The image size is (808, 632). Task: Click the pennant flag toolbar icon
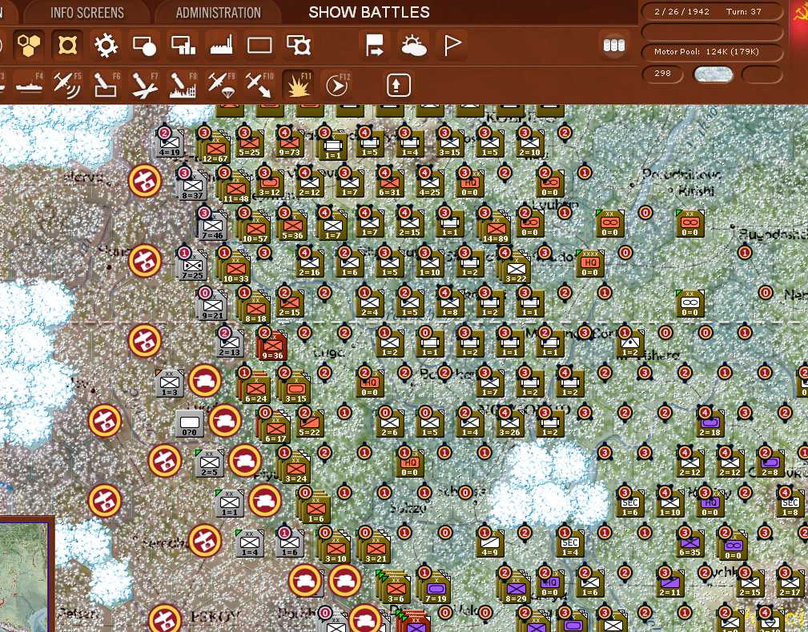click(452, 46)
